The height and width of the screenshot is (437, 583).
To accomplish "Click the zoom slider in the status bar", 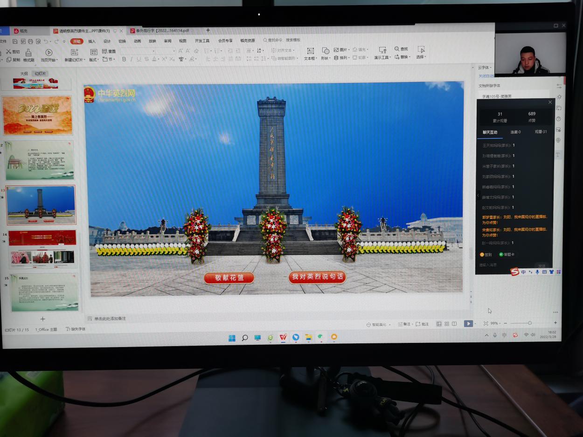I will [x=529, y=323].
